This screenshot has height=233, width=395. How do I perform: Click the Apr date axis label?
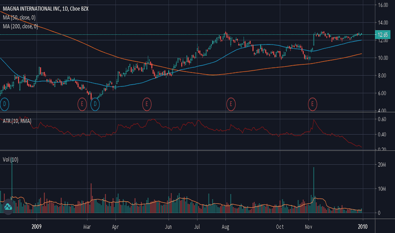[x=115, y=227]
